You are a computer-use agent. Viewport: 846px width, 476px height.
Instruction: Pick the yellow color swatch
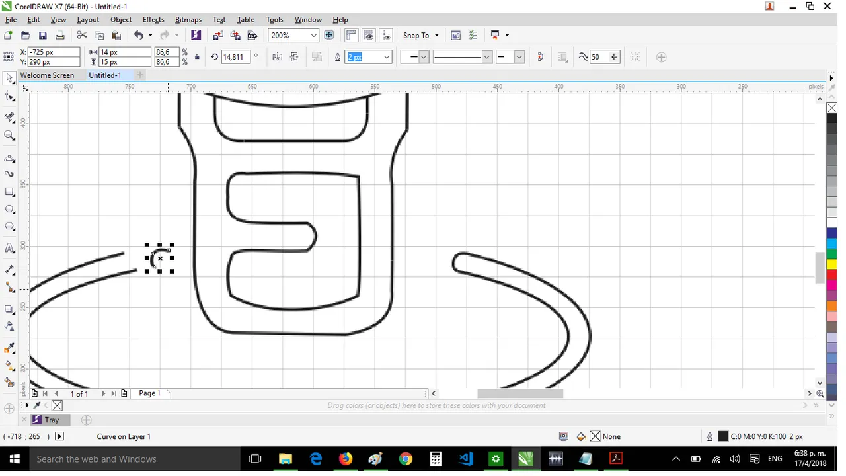coord(832,264)
